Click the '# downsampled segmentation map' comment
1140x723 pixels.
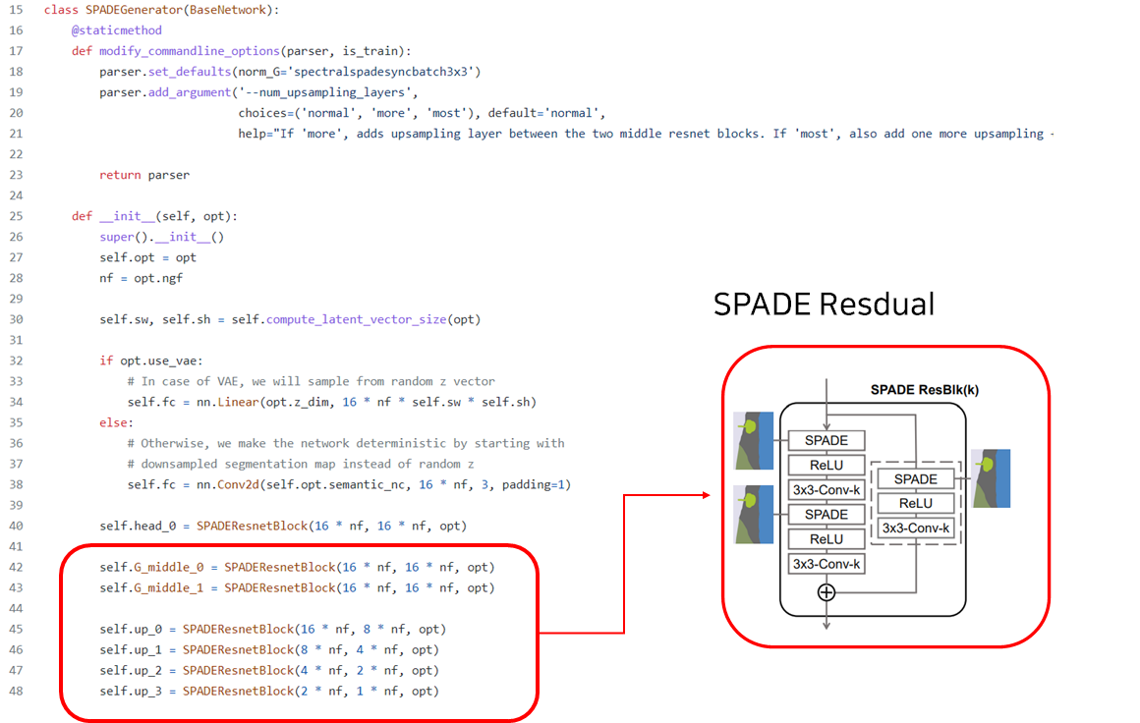click(x=301, y=465)
